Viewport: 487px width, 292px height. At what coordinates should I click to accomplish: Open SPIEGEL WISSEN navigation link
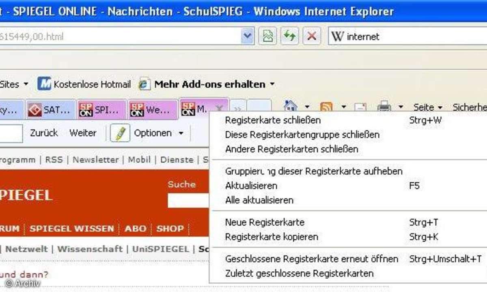pyautogui.click(x=72, y=228)
